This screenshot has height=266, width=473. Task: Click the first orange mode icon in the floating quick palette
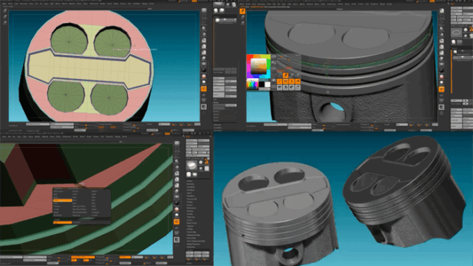coord(279,81)
